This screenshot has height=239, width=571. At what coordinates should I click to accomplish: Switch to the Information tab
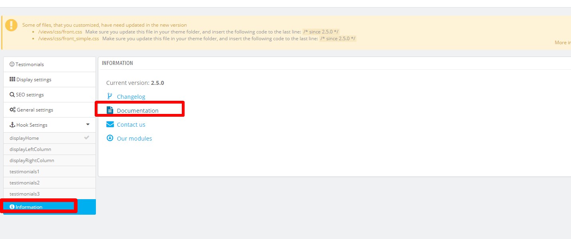click(x=50, y=207)
